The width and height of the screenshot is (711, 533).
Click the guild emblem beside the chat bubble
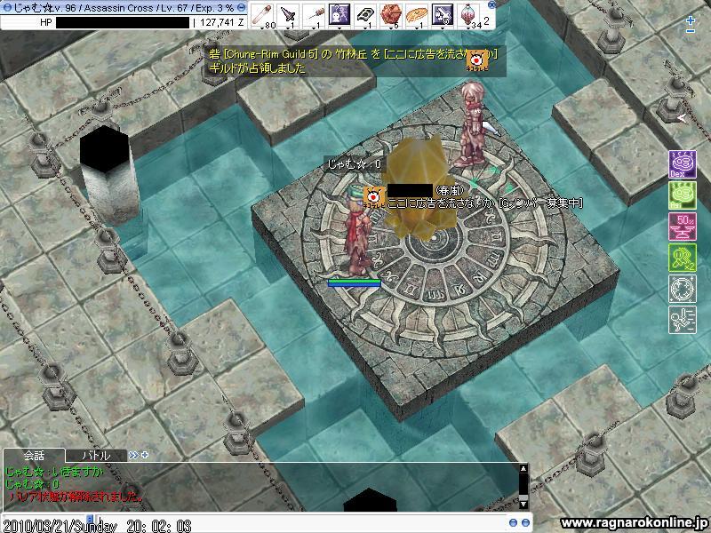(x=373, y=197)
